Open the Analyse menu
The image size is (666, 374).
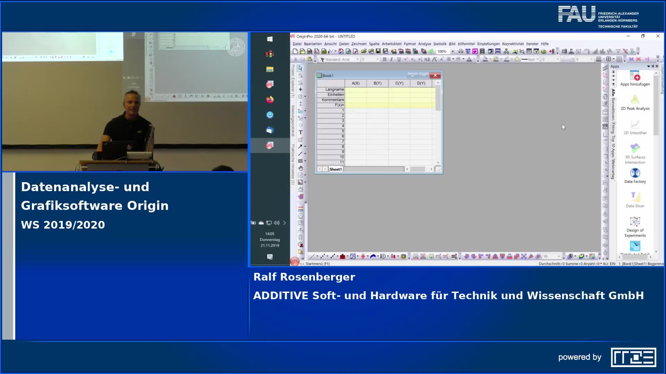[424, 44]
